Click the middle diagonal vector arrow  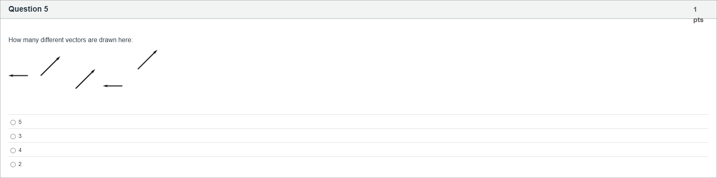(85, 79)
